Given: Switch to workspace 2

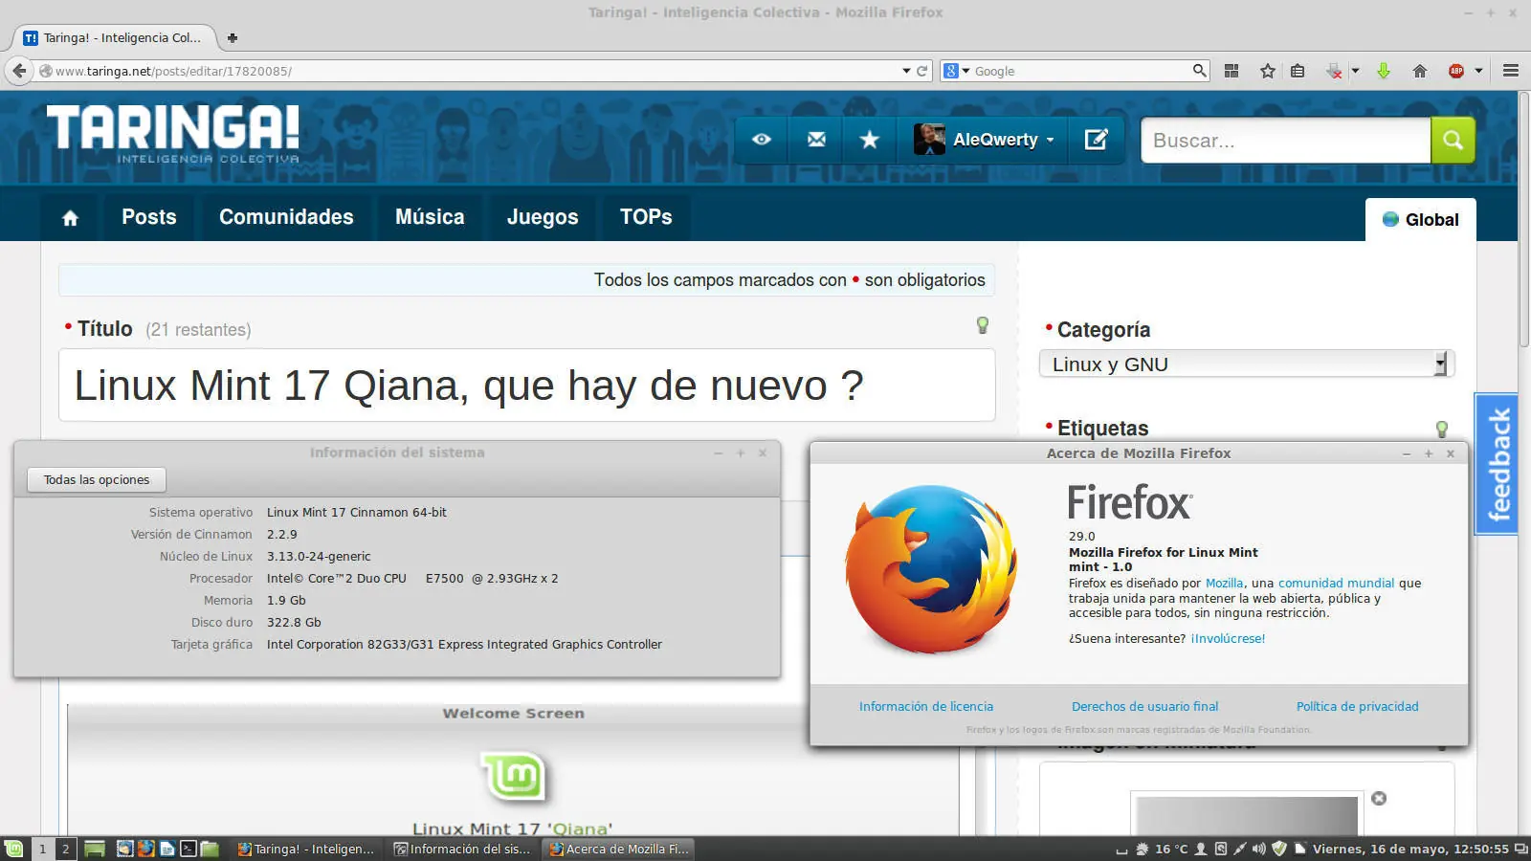Looking at the screenshot, I should pyautogui.click(x=65, y=849).
